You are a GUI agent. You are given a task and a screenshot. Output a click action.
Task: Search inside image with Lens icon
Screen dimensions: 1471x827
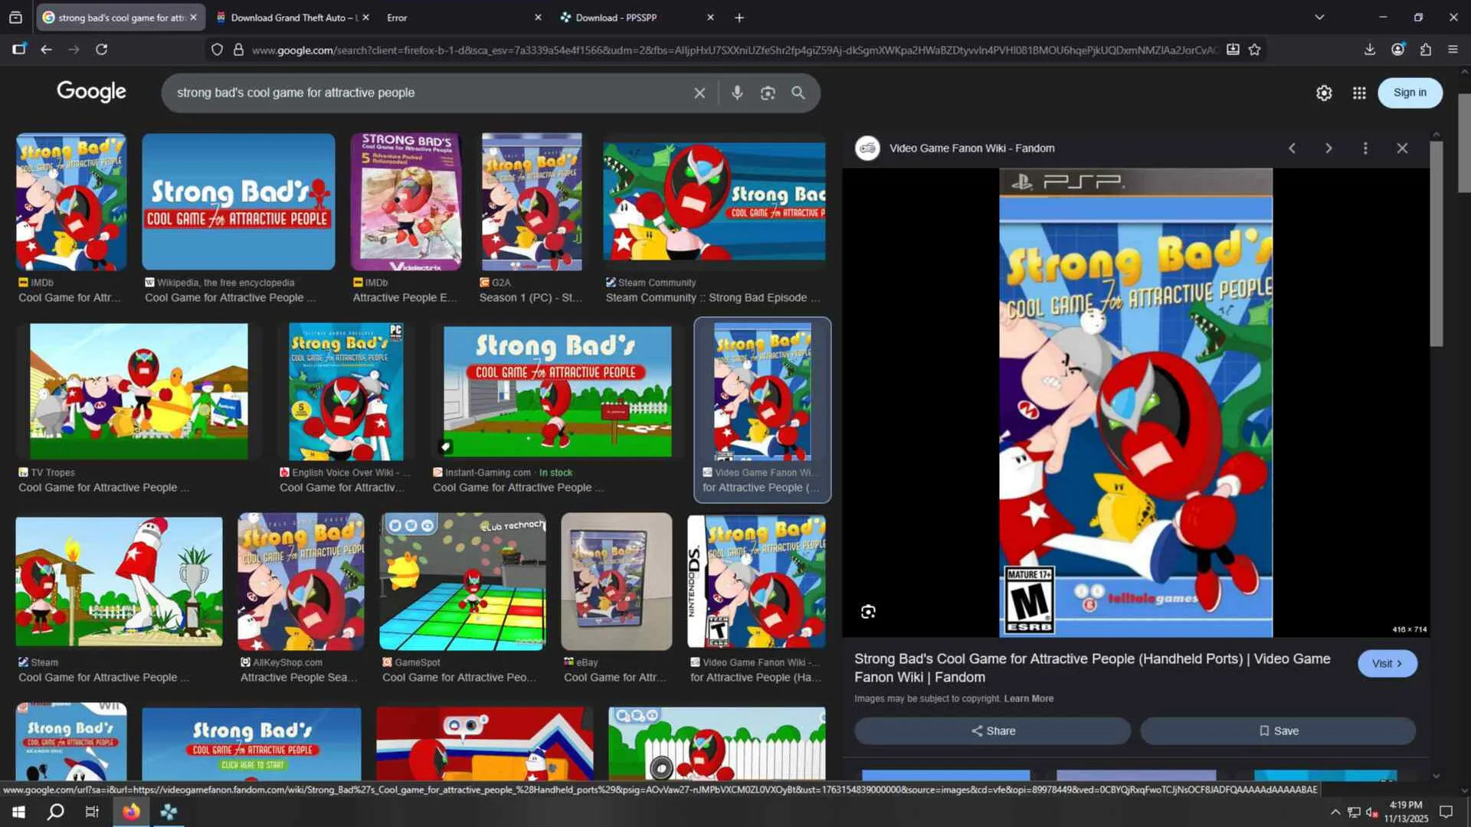click(867, 611)
